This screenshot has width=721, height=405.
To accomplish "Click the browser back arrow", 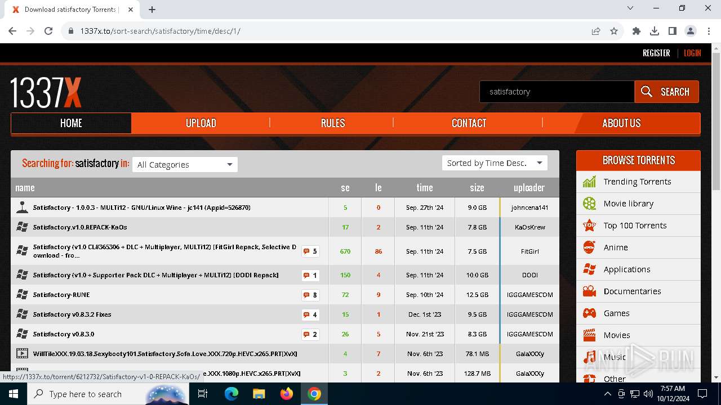I will pos(12,31).
